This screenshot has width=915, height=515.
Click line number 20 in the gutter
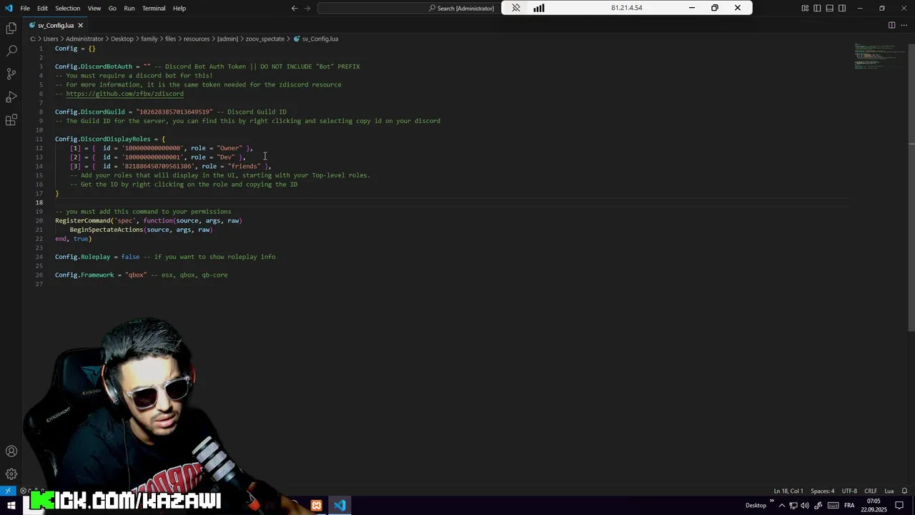39,220
